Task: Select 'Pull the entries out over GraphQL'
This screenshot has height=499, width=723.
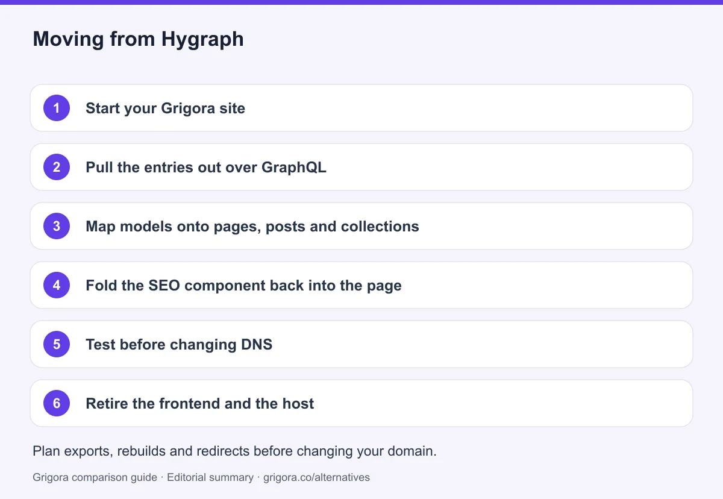Action: point(361,167)
